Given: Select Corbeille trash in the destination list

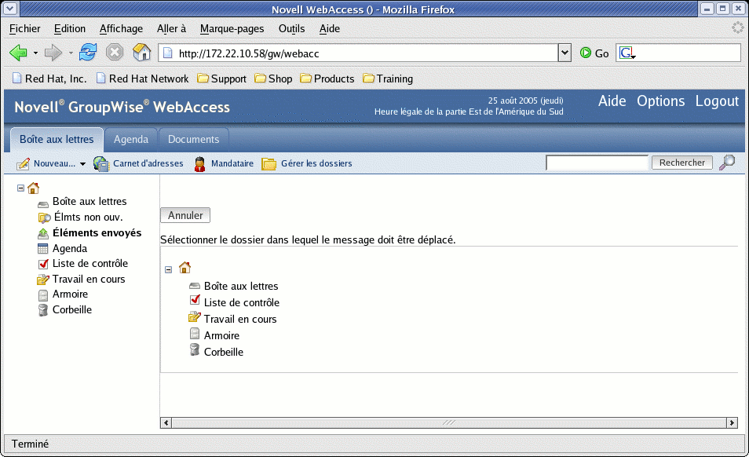Looking at the screenshot, I should coord(223,352).
